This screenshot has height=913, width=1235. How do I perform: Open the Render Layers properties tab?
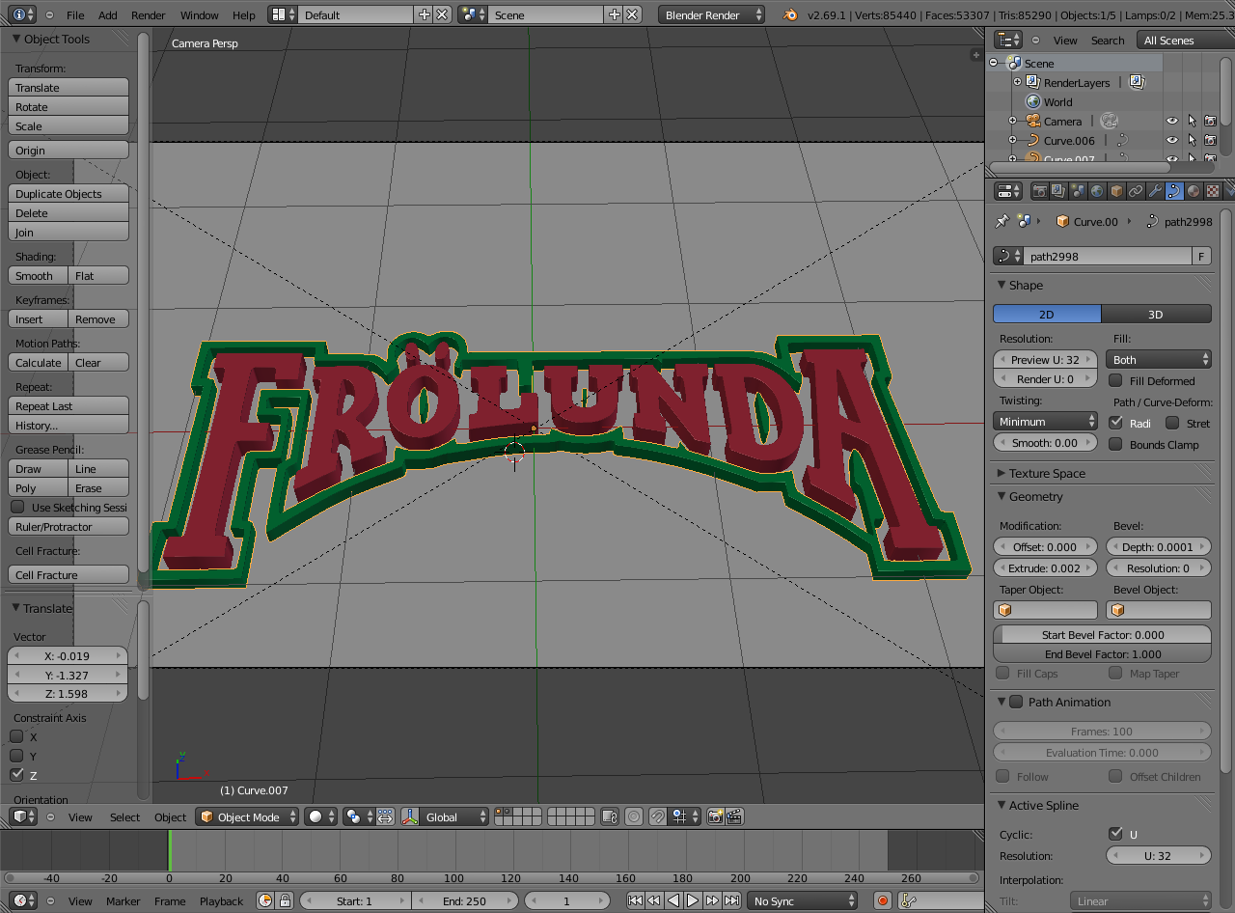coord(1058,191)
